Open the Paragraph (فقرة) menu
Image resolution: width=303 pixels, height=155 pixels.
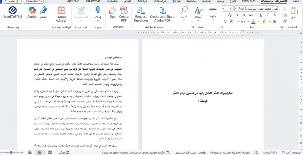click(213, 13)
